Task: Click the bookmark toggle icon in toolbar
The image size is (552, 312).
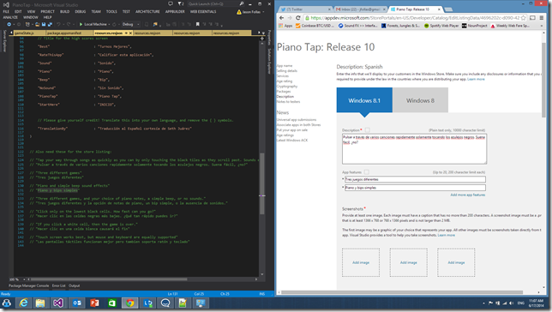Action: click(197, 24)
